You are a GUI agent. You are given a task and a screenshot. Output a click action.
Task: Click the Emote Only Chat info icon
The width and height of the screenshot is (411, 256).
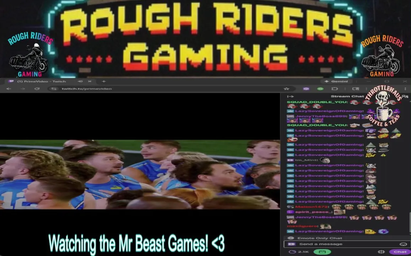291,238
